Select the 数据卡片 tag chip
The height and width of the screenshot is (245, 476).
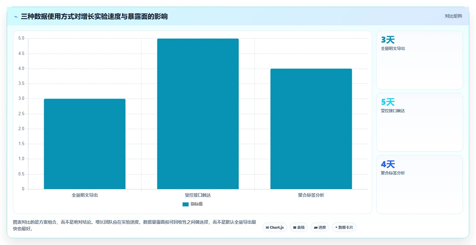click(344, 227)
